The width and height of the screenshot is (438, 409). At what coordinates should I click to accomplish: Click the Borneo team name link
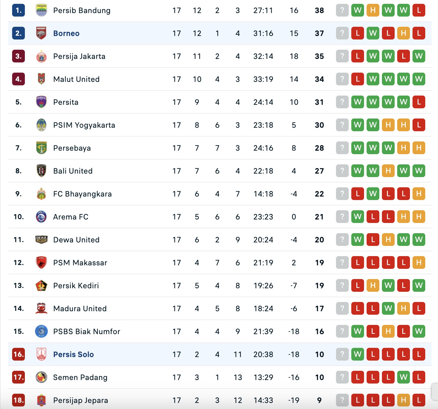coord(66,33)
